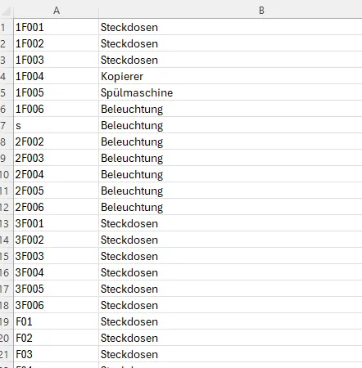The image size is (362, 368).
Task: Click Steckdosen cell next to 3F001
Action: [230, 223]
